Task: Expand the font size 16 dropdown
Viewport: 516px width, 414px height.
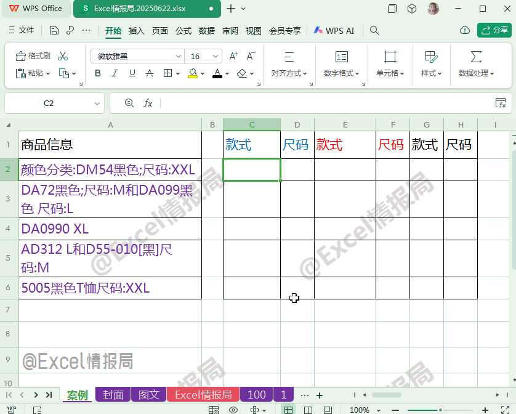Action: (x=216, y=56)
